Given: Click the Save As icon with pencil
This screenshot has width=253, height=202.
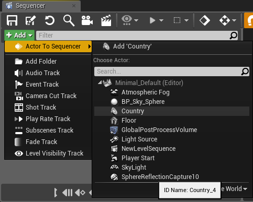Looking at the screenshot, I should coord(30,20).
